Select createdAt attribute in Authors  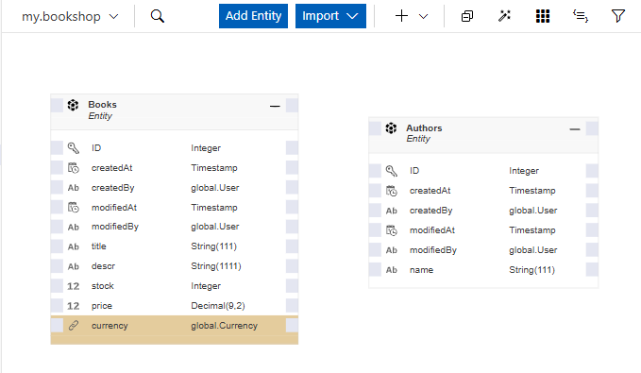coord(430,191)
